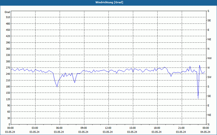Viewport: 217px width, 135px height.
Task: Click the 60 y-axis label
Action: tap(9, 112)
